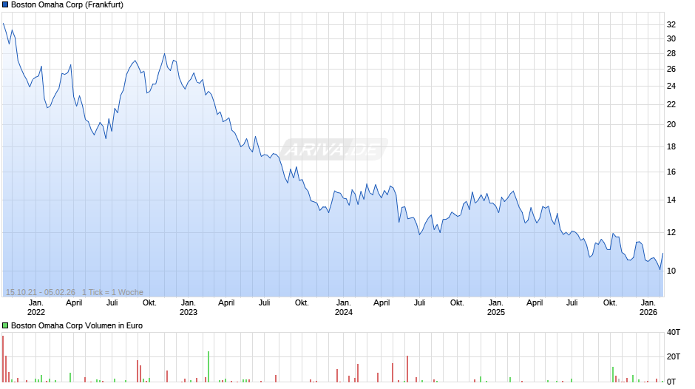
Task: Click the 2023 year label on time axis
Action: click(x=189, y=312)
